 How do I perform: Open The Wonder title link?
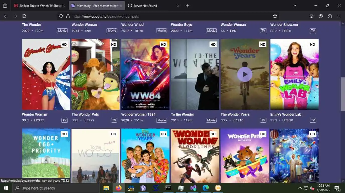32,25
